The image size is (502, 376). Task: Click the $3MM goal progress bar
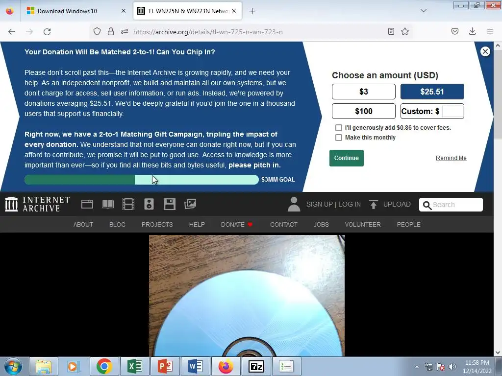click(142, 180)
